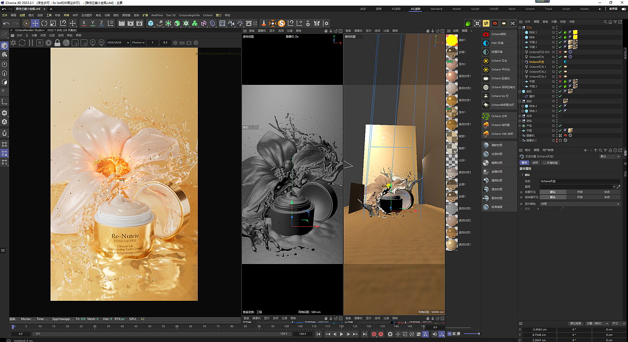
Task: Click frame 60 on the timeline ruler
Action: 177,326
